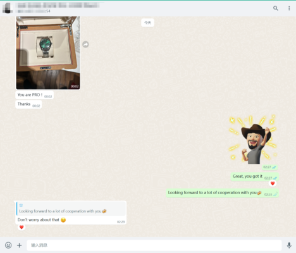The width and height of the screenshot is (296, 253).
Task: Click the date chip at top of chat
Action: pyautogui.click(x=147, y=23)
